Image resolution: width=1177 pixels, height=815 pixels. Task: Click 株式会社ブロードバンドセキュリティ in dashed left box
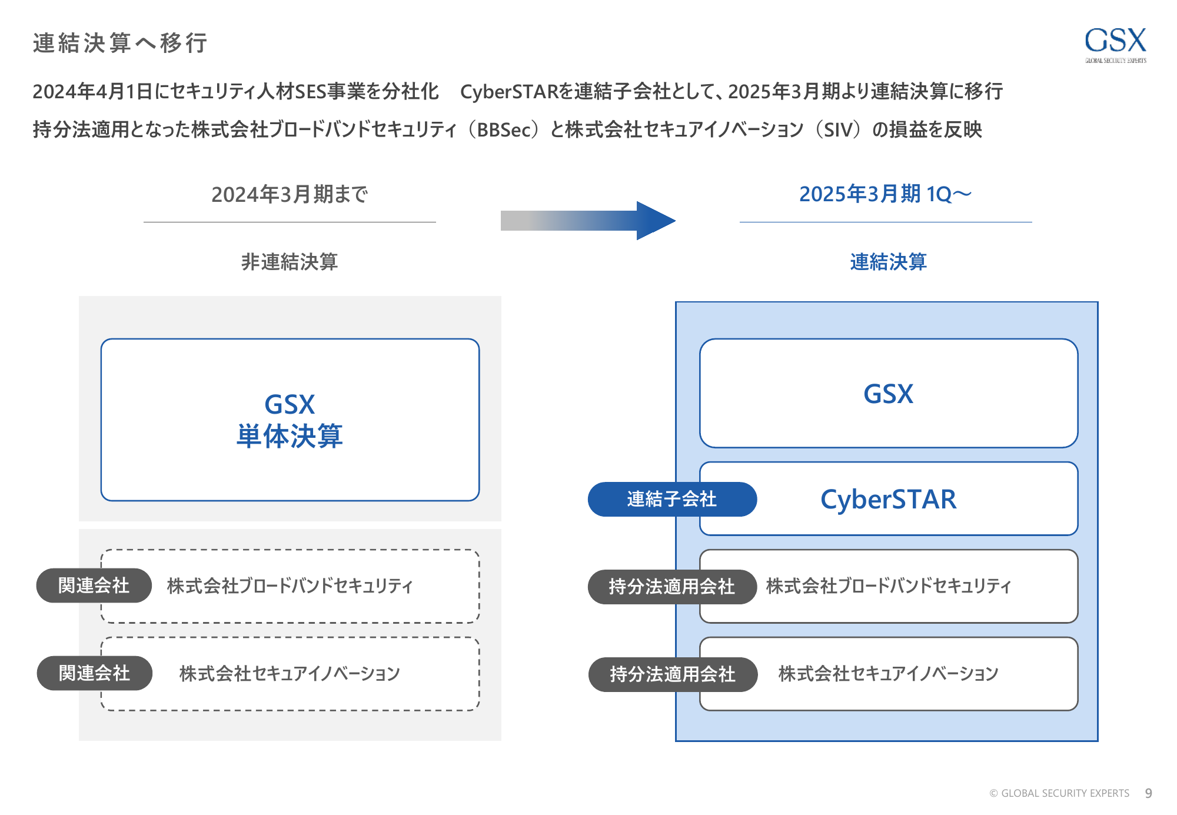(x=290, y=586)
